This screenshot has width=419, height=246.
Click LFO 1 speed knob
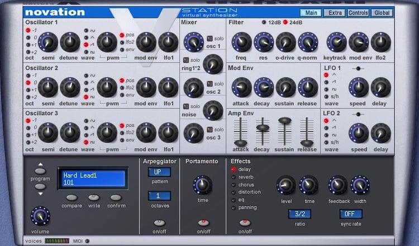(359, 87)
